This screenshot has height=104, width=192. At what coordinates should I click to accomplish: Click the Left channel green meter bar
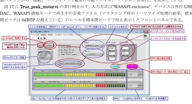pyautogui.click(x=49, y=75)
